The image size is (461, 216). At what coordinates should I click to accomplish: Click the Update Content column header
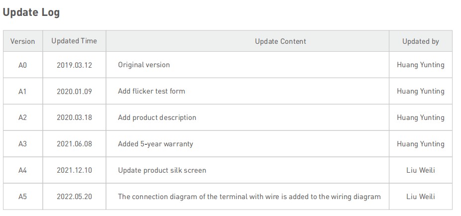coord(280,41)
